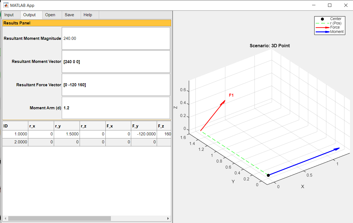Click the F_y column header

(x=144, y=126)
